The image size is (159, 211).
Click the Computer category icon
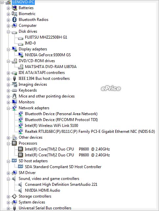point(14,26)
